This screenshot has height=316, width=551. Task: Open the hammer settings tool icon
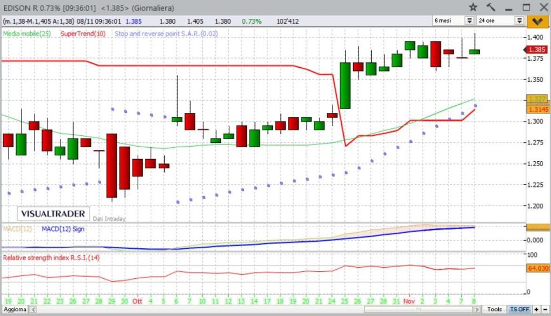point(491,7)
